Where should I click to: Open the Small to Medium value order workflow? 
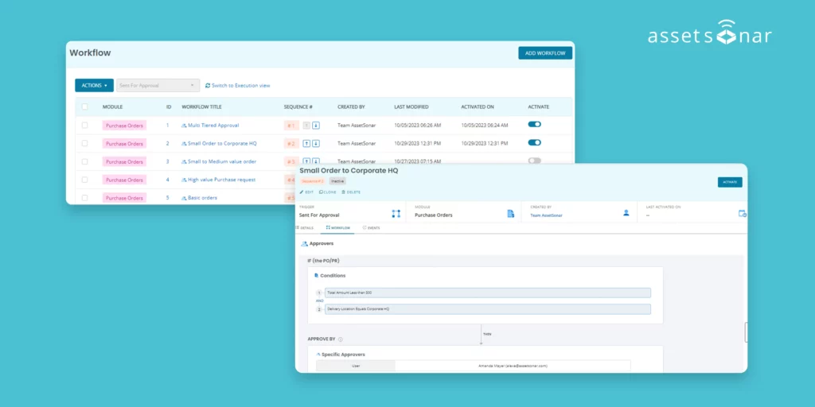(221, 161)
